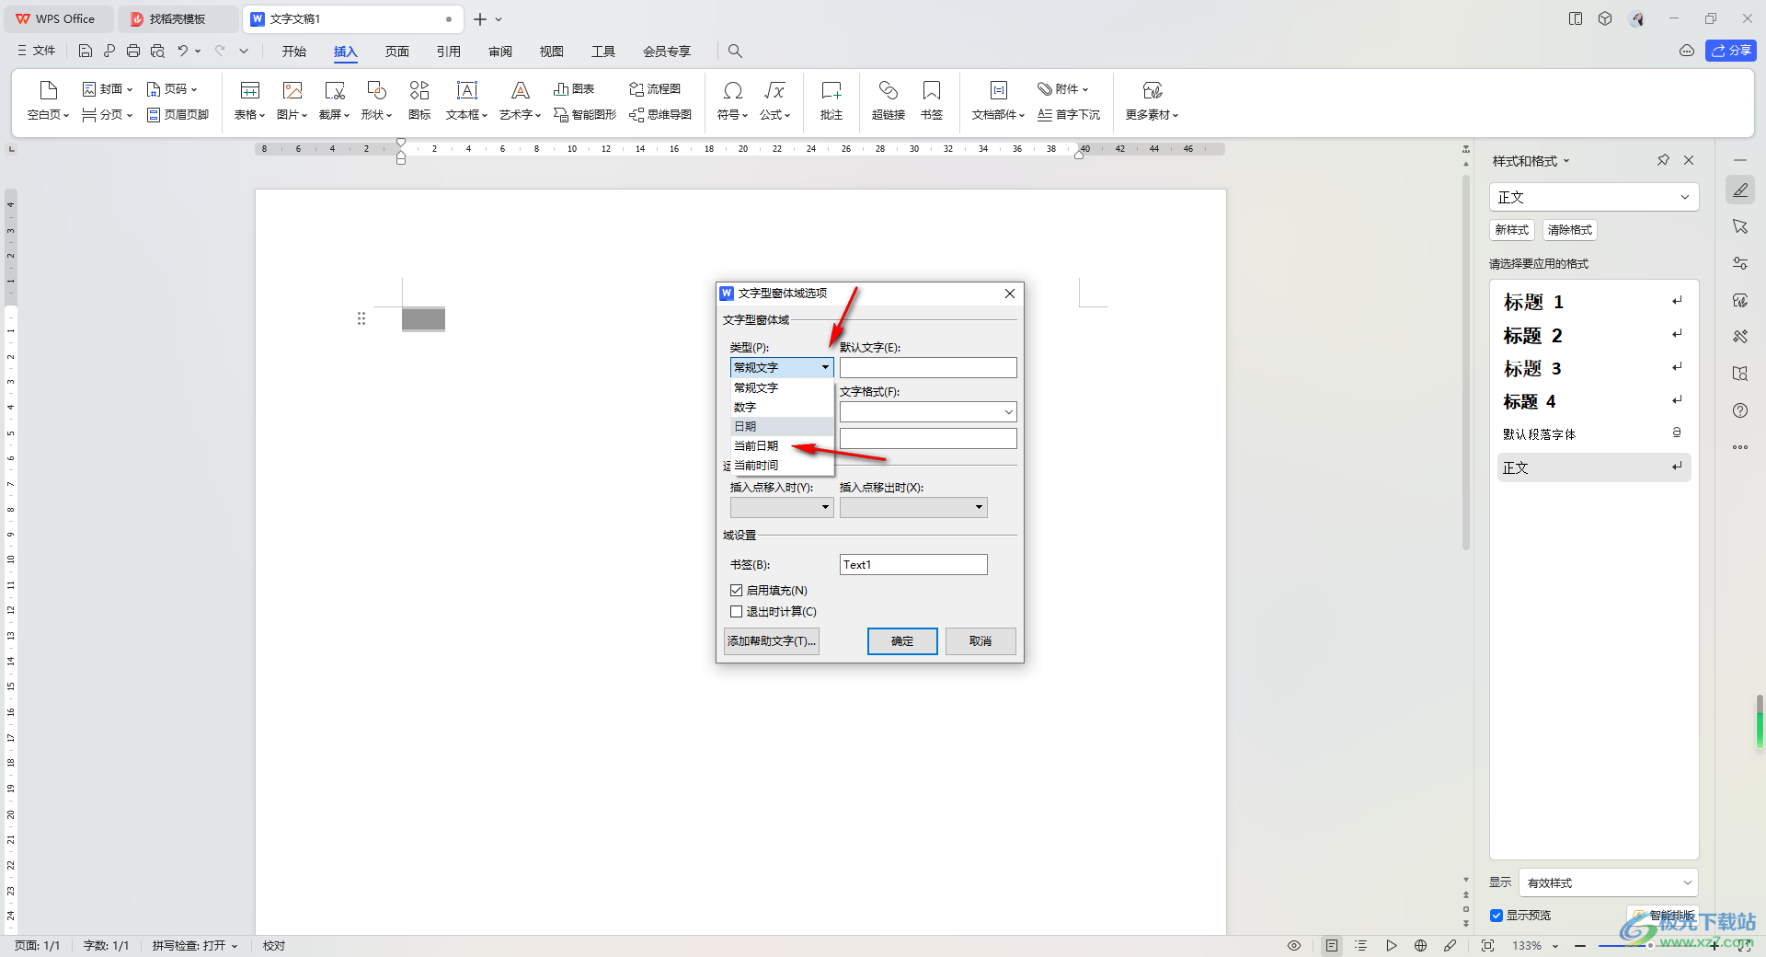Click the 新样式 button
This screenshot has height=957, width=1766.
point(1512,230)
